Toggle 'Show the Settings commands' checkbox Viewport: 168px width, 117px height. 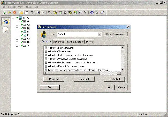[x=46, y=70]
